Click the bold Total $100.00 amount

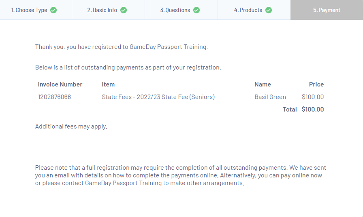pos(312,110)
